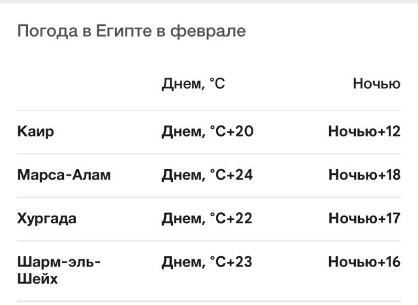The image size is (418, 305).
Task: Click Хургада daytime temperature +22 cell
Action: [x=207, y=219]
